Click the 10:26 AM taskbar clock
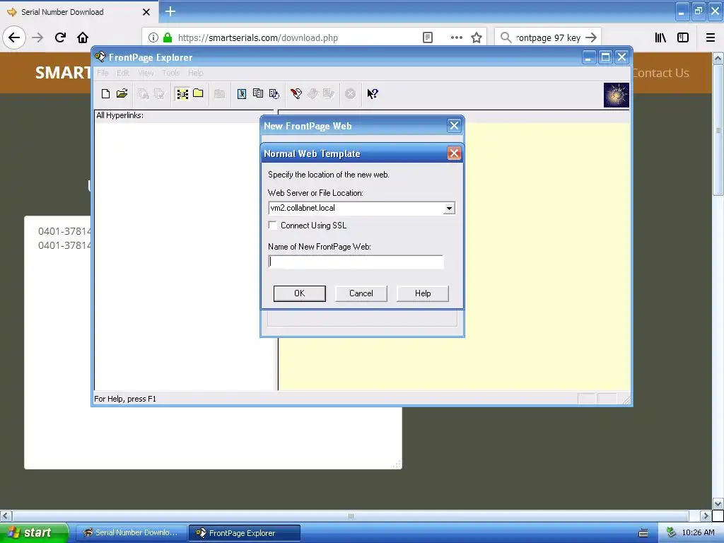Image resolution: width=724 pixels, height=543 pixels. [698, 533]
